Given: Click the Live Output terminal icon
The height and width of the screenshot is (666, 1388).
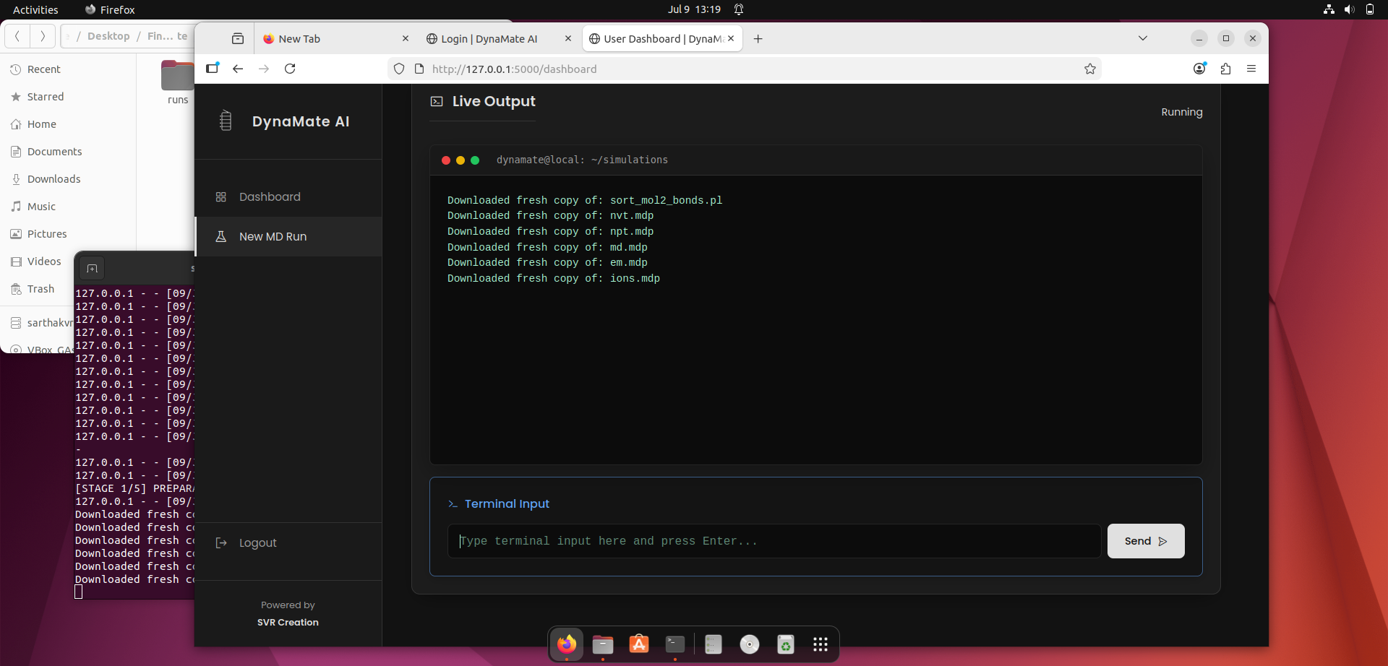Looking at the screenshot, I should 437,101.
